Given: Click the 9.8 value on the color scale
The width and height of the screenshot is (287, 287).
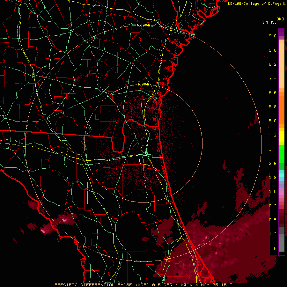Looking at the screenshot, I should (x=273, y=36).
